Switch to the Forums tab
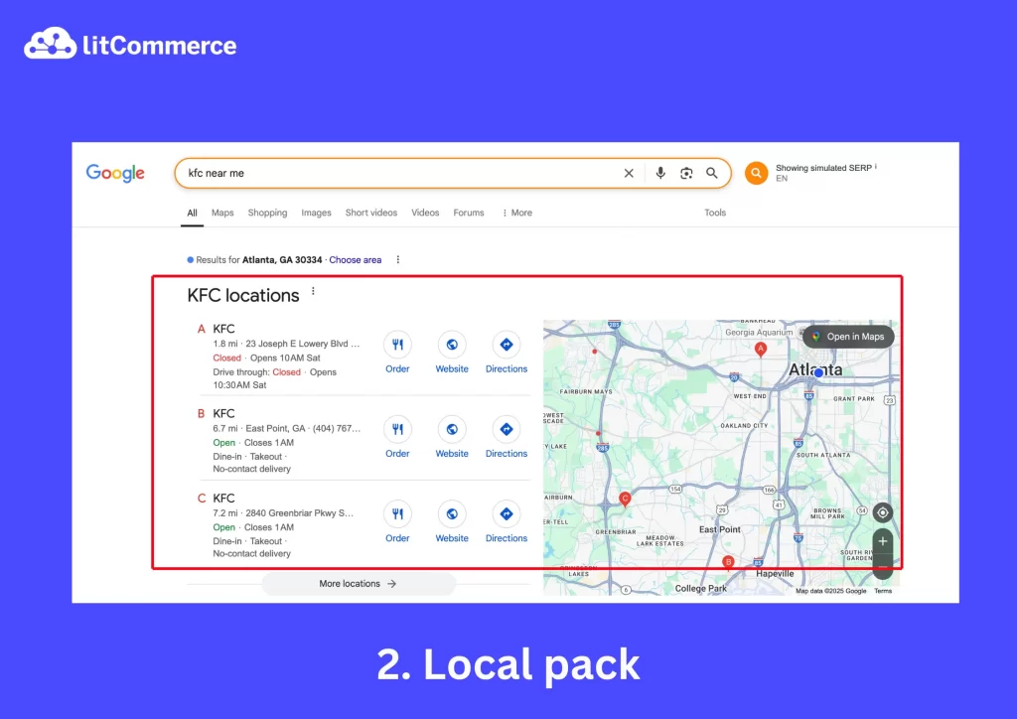This screenshot has height=719, width=1017. click(x=469, y=213)
